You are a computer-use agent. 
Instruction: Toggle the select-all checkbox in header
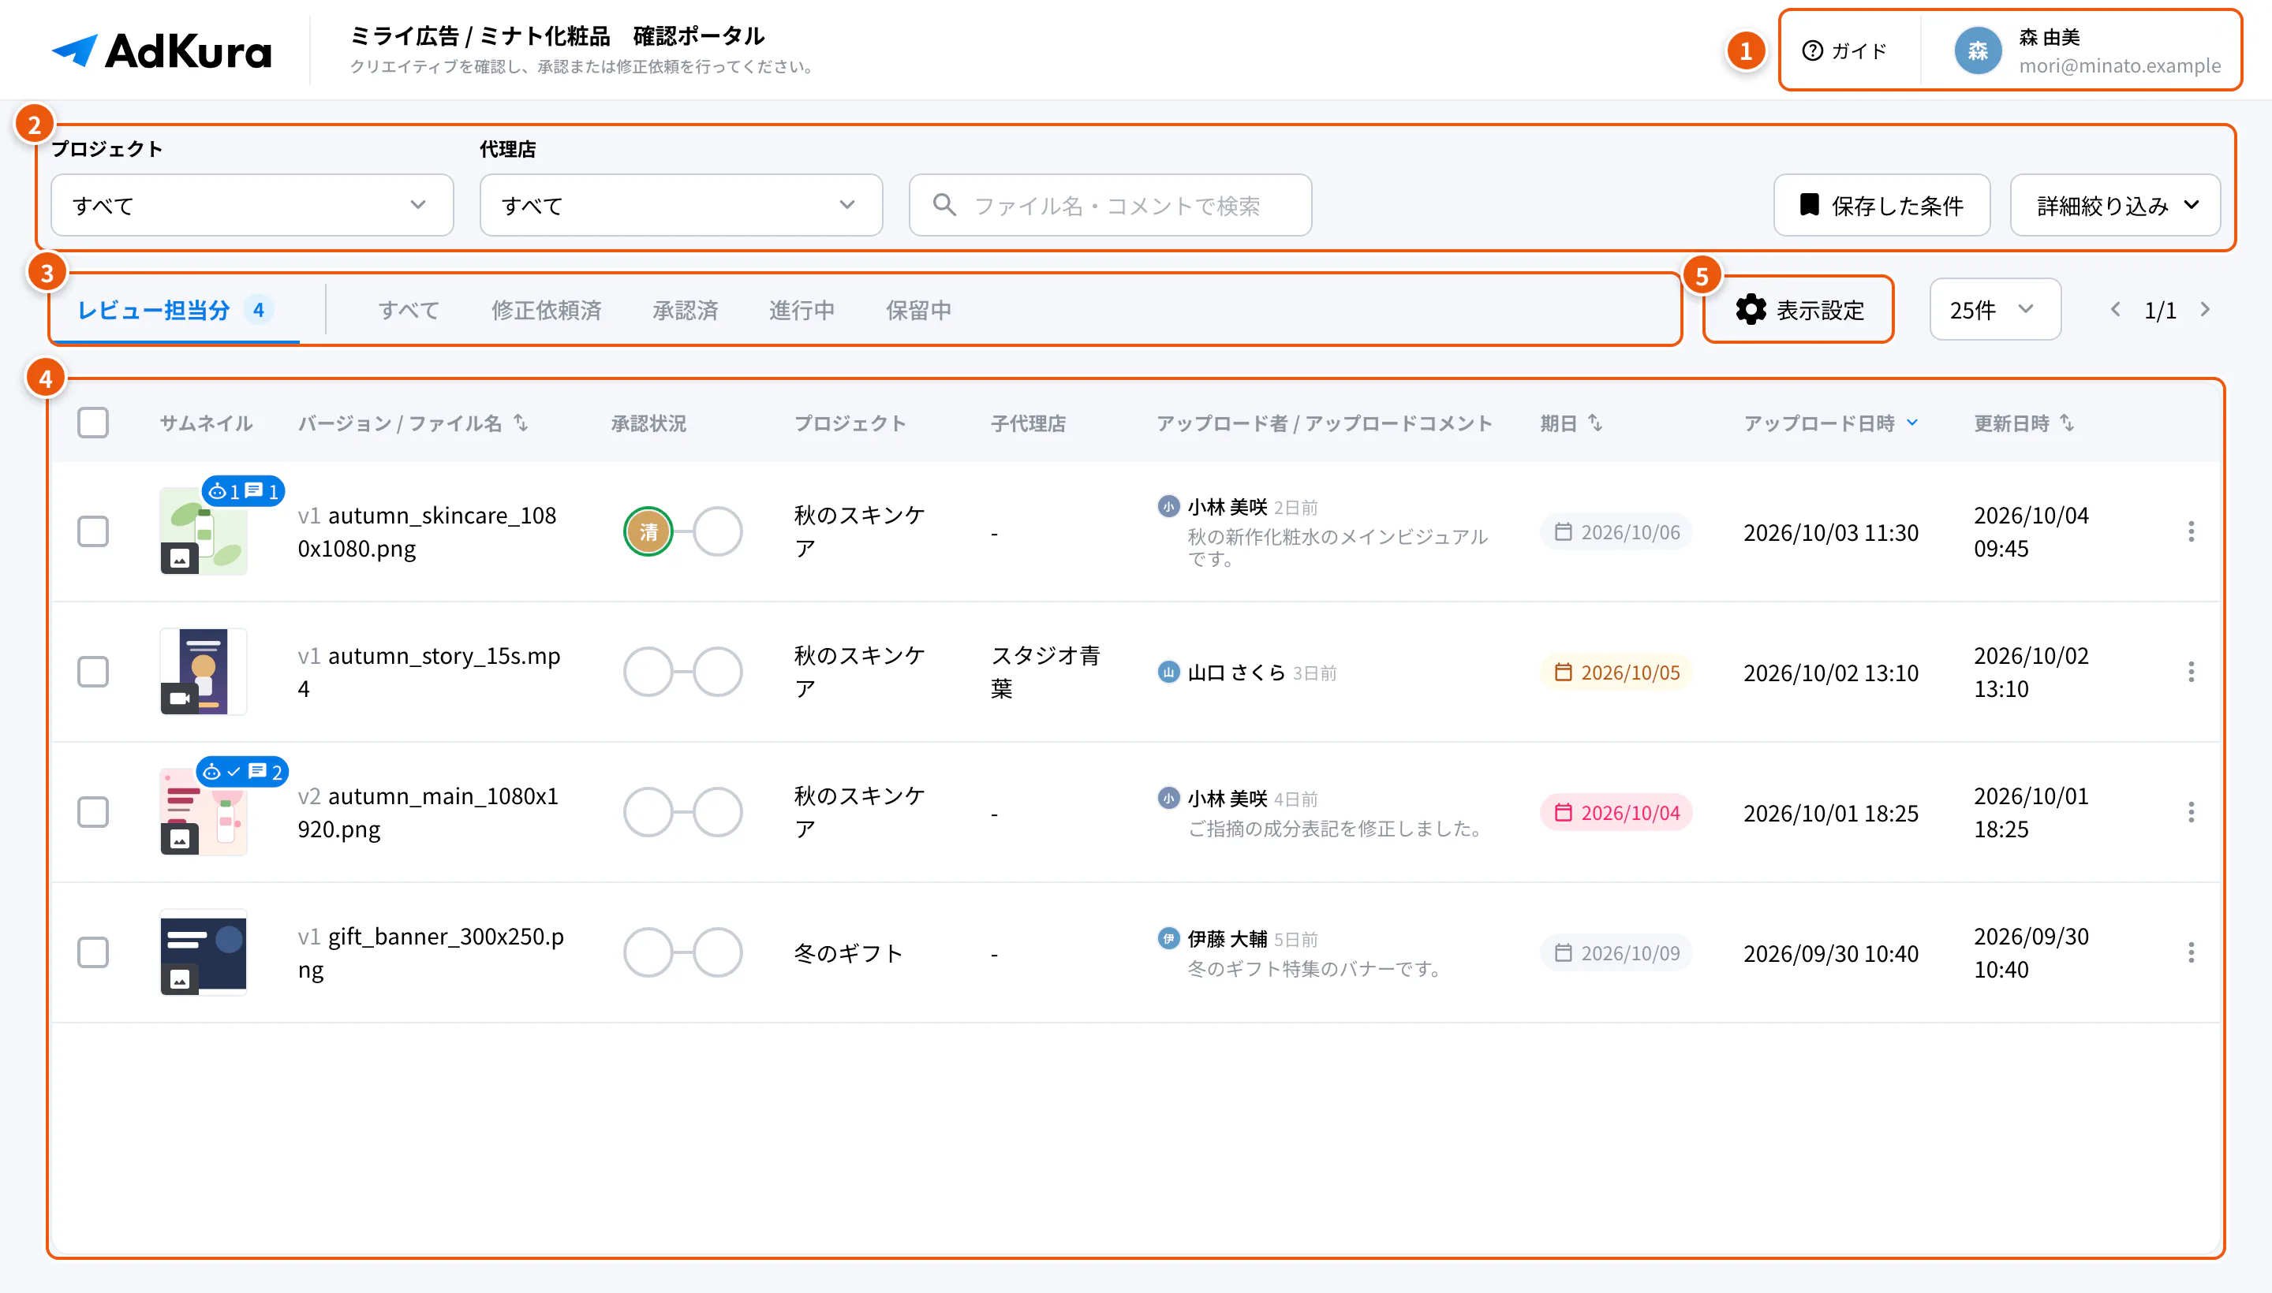tap(92, 423)
